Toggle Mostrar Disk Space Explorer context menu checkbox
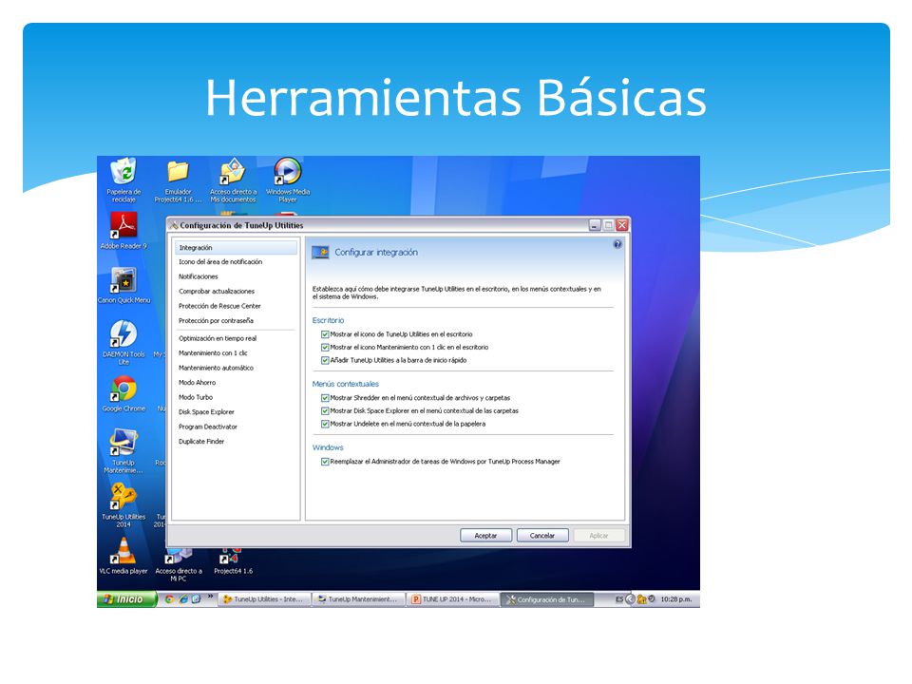The width and height of the screenshot is (912, 684). (325, 411)
